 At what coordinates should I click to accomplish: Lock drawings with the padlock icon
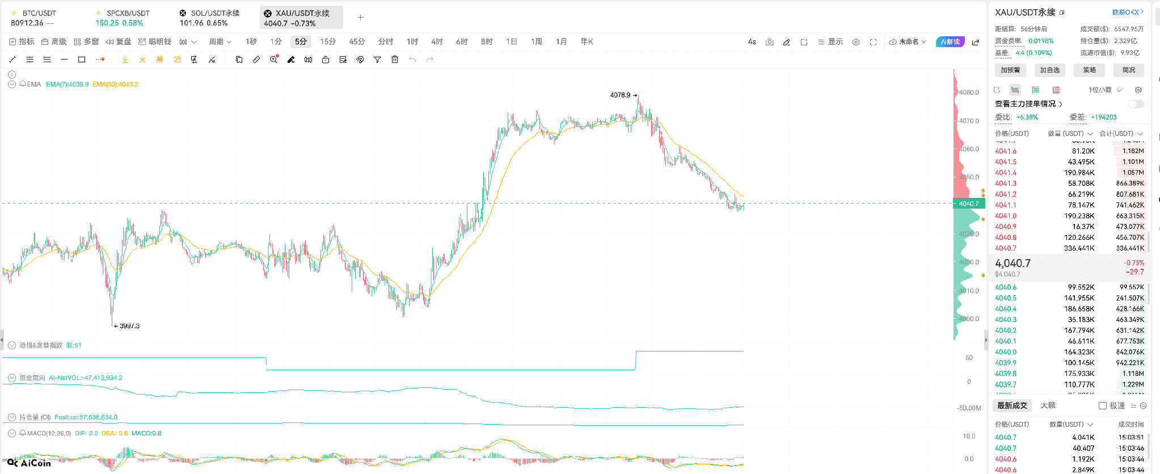(x=326, y=60)
